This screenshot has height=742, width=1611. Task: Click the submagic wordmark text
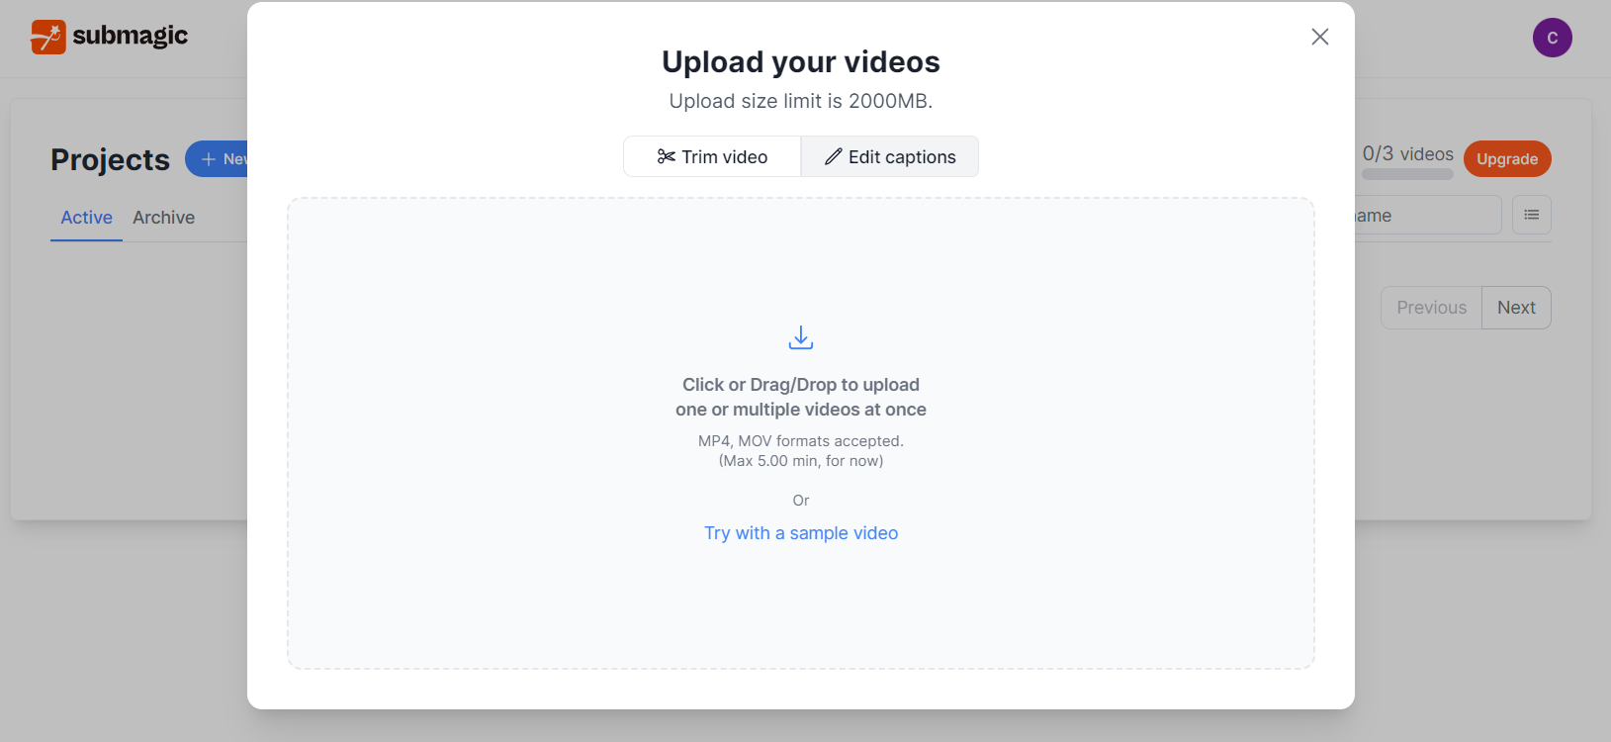point(130,37)
